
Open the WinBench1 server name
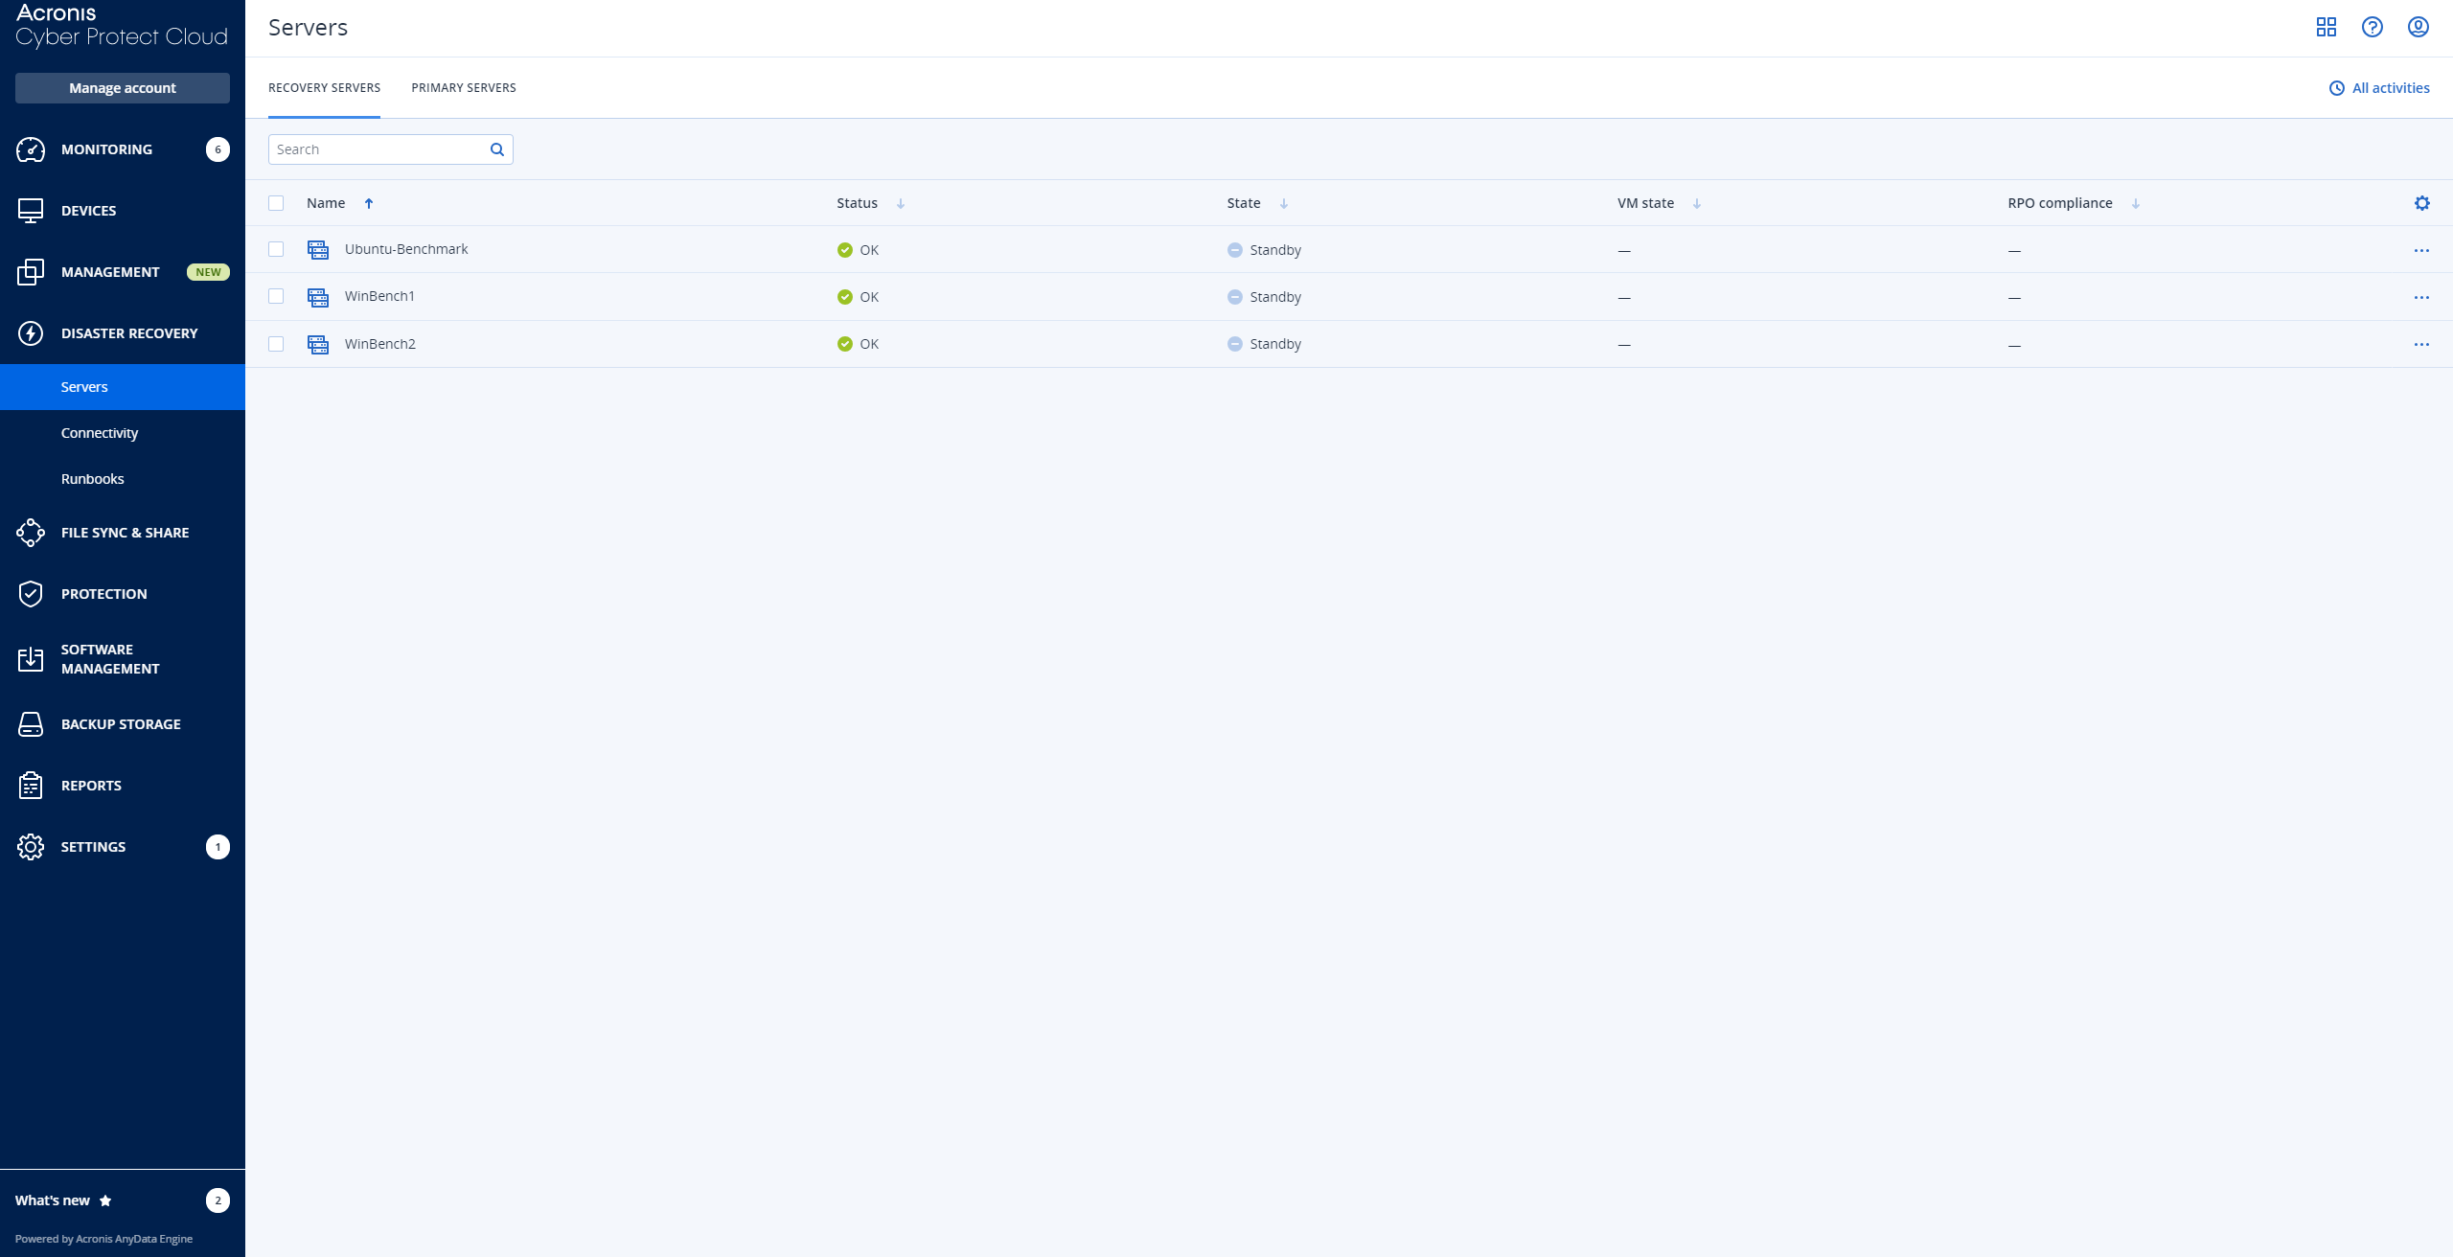(x=379, y=296)
